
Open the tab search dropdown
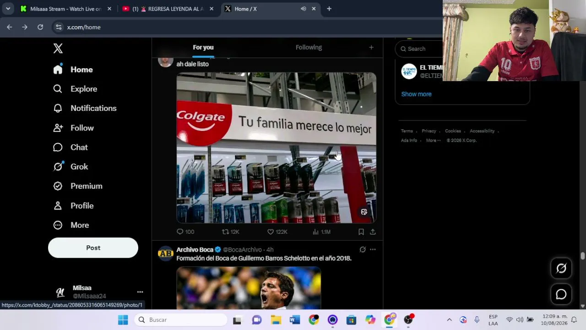point(8,9)
